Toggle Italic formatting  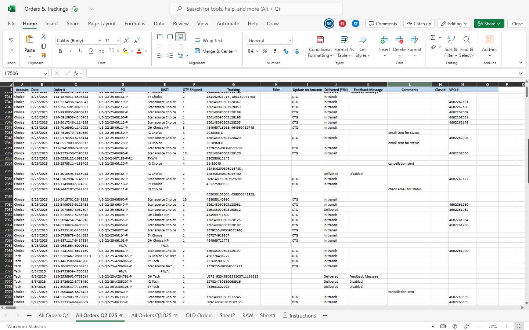71,51
